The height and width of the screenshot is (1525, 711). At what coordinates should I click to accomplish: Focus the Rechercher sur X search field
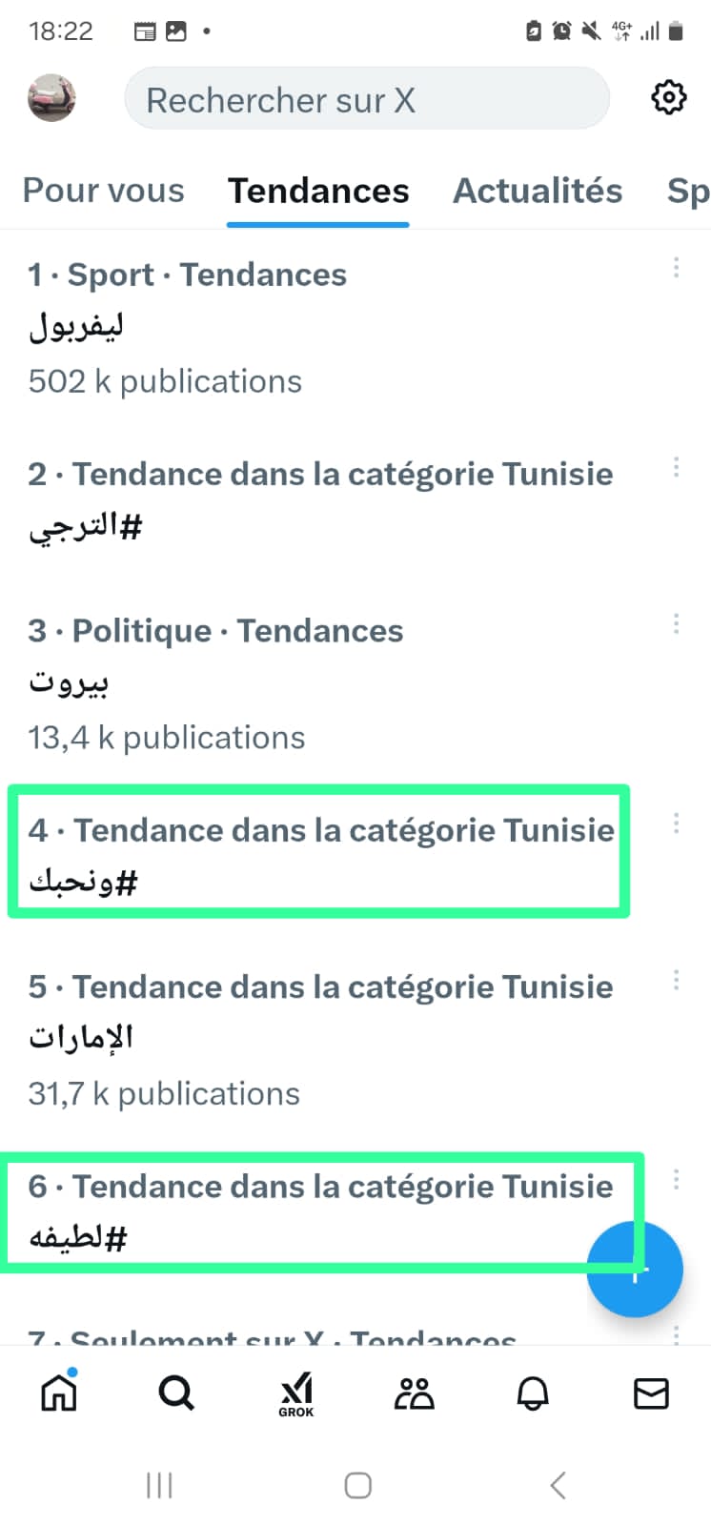click(x=367, y=99)
